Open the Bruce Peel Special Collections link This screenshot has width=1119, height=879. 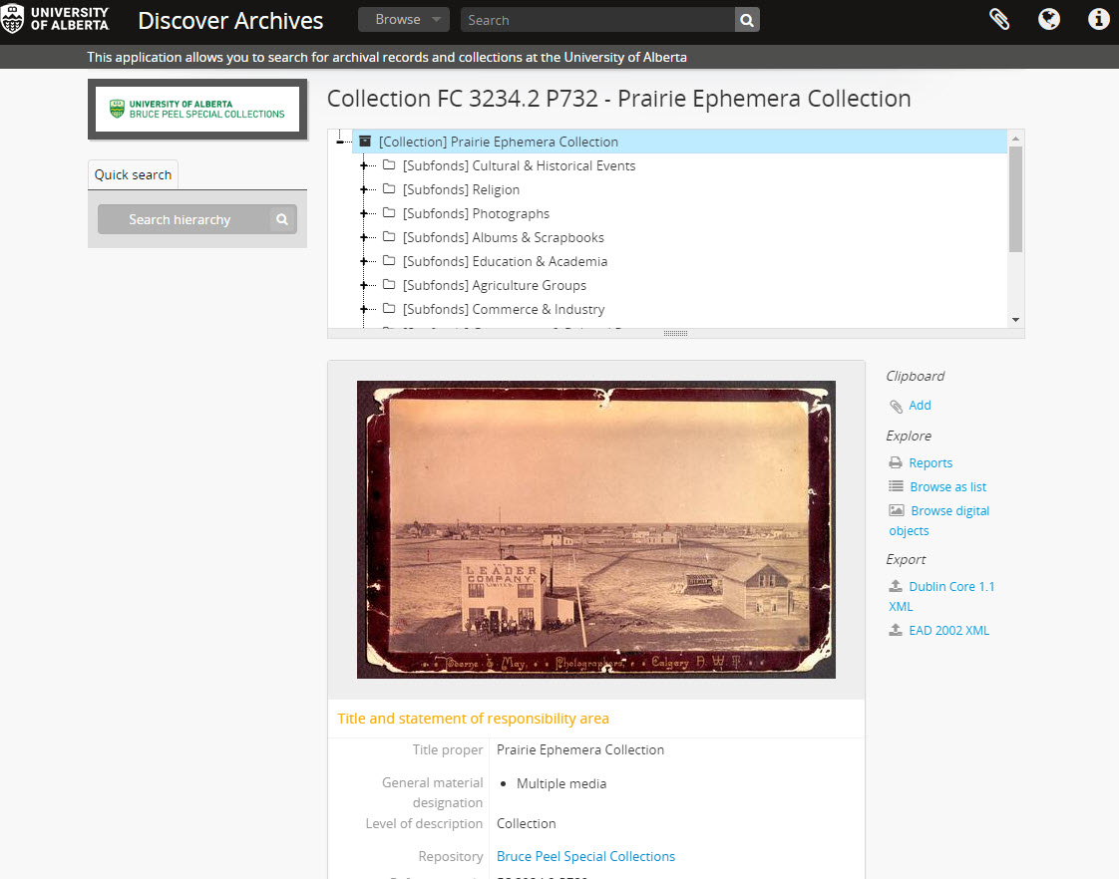pyautogui.click(x=585, y=856)
